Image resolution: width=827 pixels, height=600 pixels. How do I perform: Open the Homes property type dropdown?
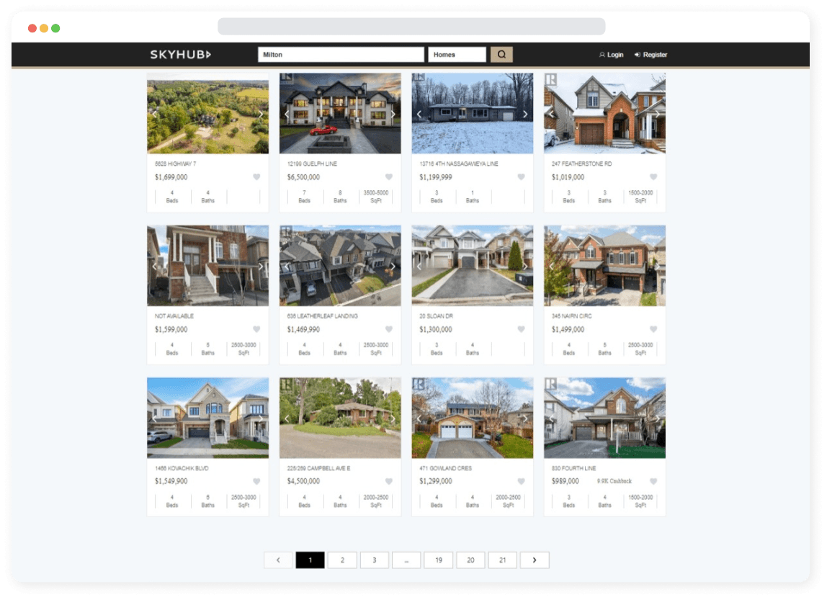pyautogui.click(x=457, y=55)
